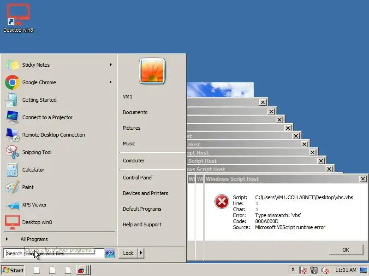The width and height of the screenshot is (369, 276).
Task: Open Pictures from the Start menu
Action: [x=131, y=128]
